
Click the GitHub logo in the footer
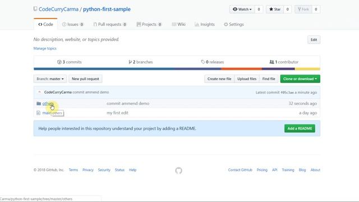(178, 171)
